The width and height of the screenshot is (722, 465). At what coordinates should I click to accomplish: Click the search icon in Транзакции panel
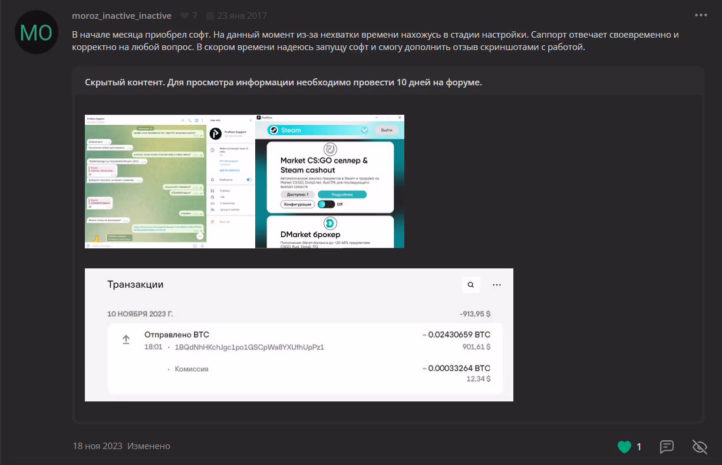click(470, 285)
